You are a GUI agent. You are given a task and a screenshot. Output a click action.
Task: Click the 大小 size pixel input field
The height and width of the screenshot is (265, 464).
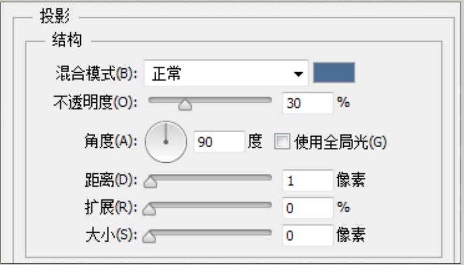click(306, 236)
